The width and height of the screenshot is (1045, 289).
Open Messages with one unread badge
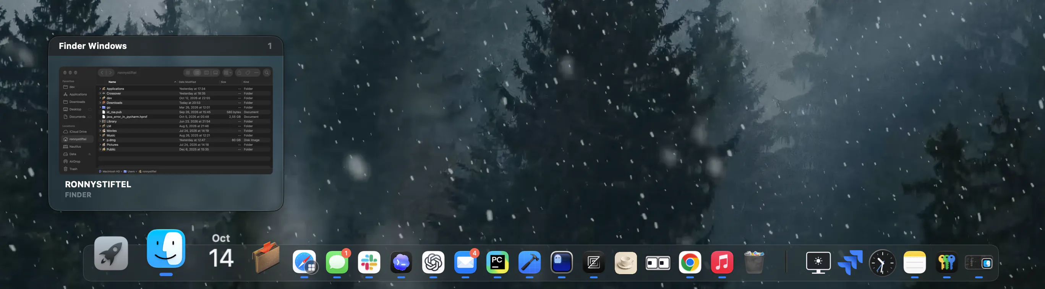coord(337,262)
